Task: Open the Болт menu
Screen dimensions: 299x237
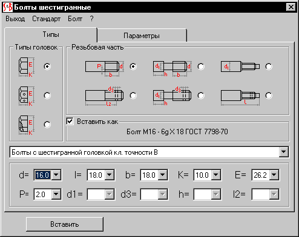Action: [75, 19]
